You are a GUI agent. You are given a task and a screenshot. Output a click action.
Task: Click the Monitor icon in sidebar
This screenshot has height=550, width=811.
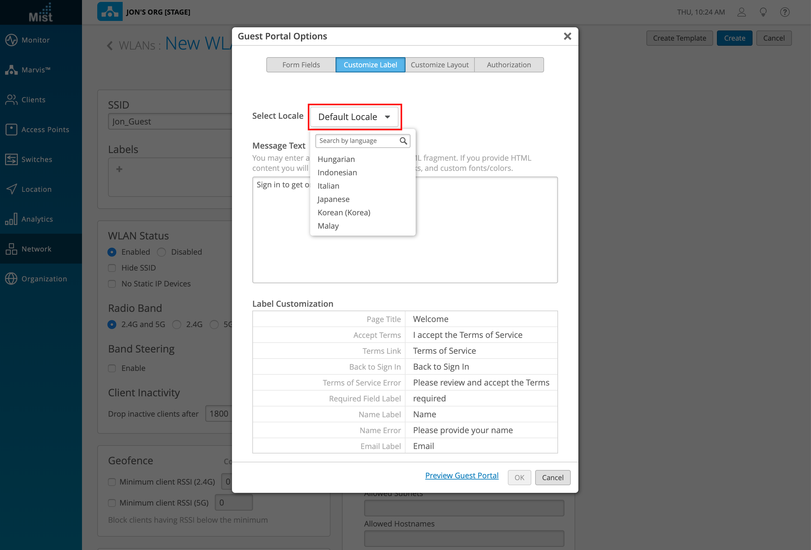[x=11, y=40]
